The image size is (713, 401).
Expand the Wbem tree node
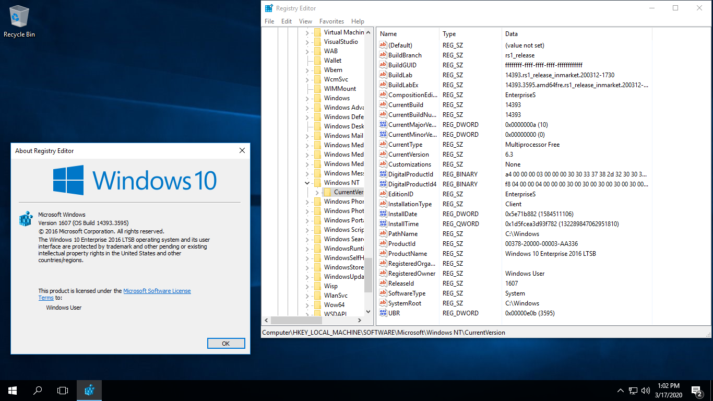pos(307,70)
